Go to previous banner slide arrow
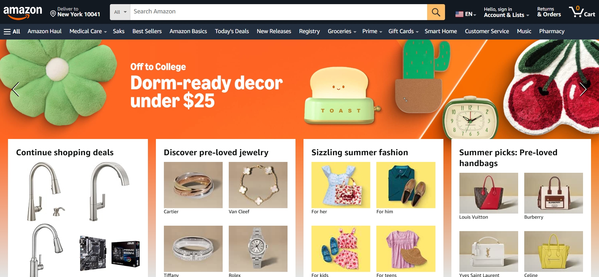 pyautogui.click(x=15, y=89)
